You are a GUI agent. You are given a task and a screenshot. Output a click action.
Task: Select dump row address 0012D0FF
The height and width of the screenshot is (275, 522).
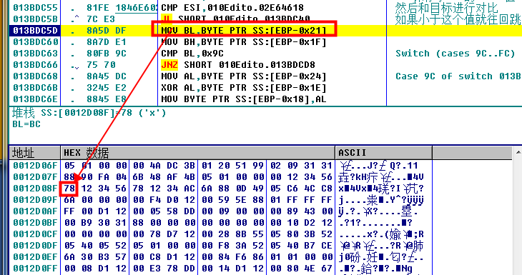[35, 269]
